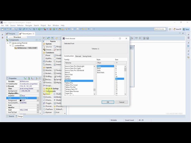Choose GroupLayout in palette
Screen dimensions: 191x143
click(48, 86)
